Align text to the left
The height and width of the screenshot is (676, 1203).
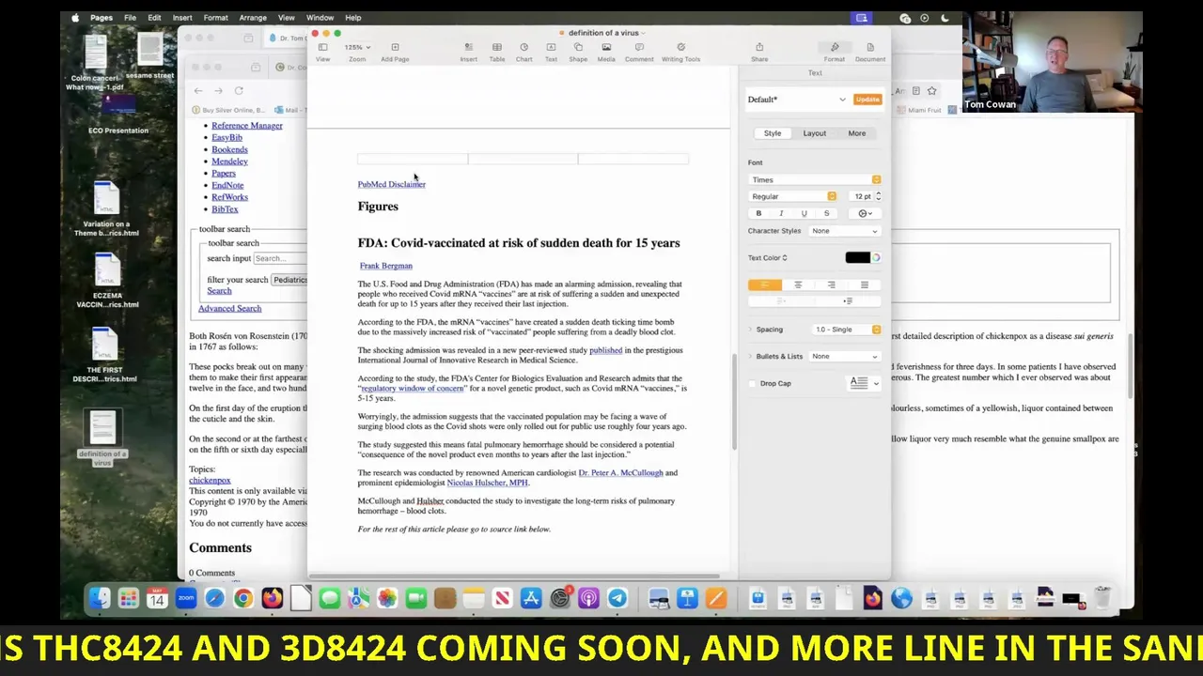764,284
